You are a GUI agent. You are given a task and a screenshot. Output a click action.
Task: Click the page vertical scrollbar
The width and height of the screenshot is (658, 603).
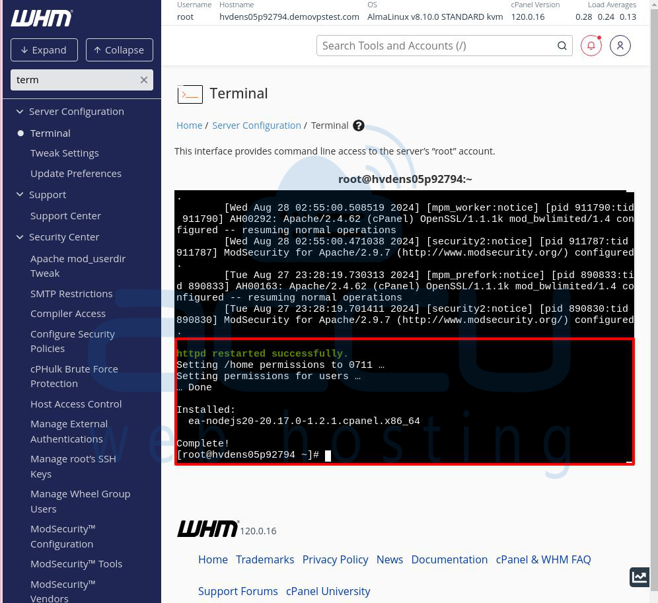click(654, 301)
